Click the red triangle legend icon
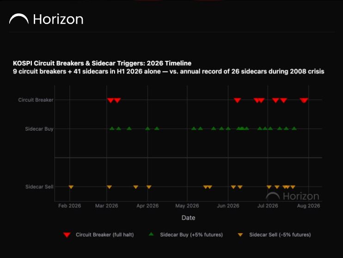 [x=67, y=235]
